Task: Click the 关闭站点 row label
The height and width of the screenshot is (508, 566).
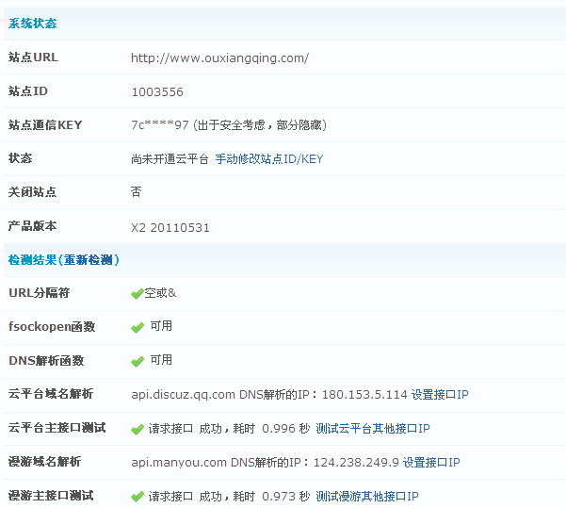Action: 32,192
